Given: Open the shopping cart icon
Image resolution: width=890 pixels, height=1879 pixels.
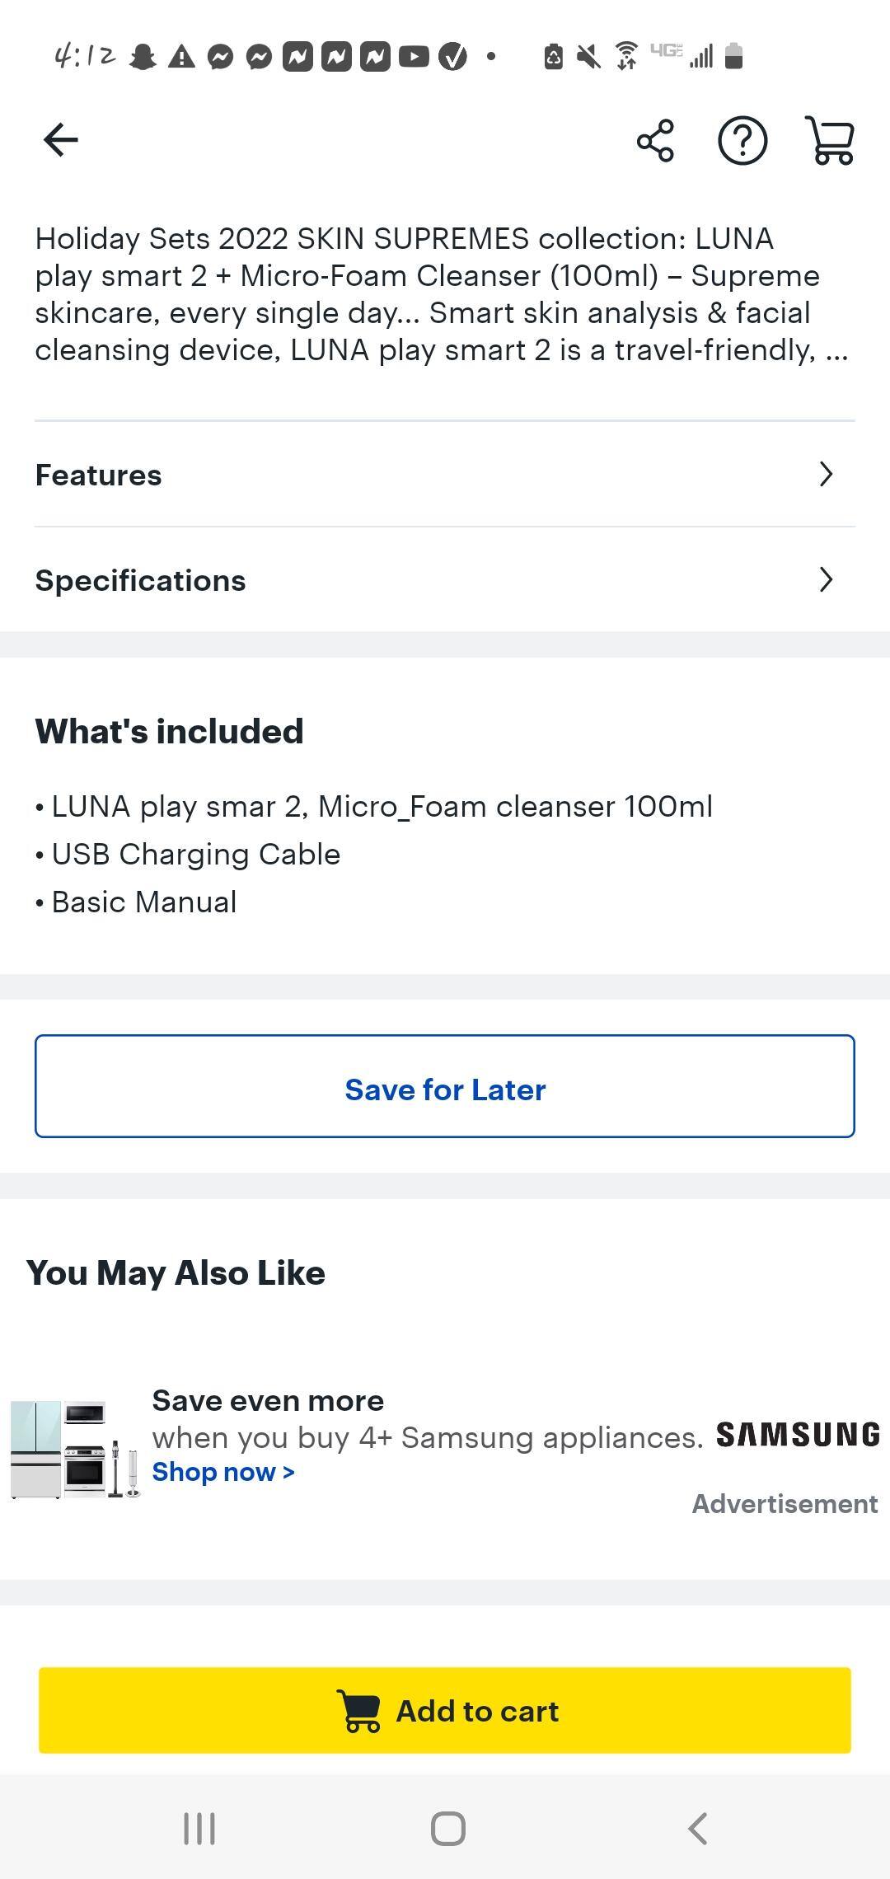Looking at the screenshot, I should pyautogui.click(x=830, y=141).
